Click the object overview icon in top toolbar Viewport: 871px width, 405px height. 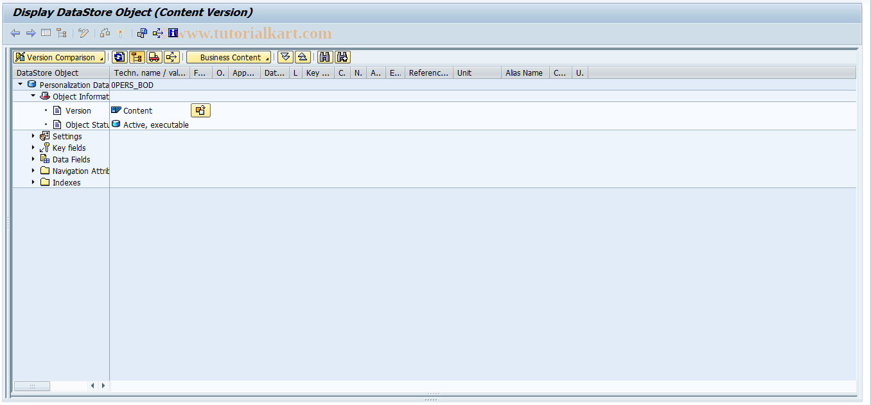coord(142,33)
